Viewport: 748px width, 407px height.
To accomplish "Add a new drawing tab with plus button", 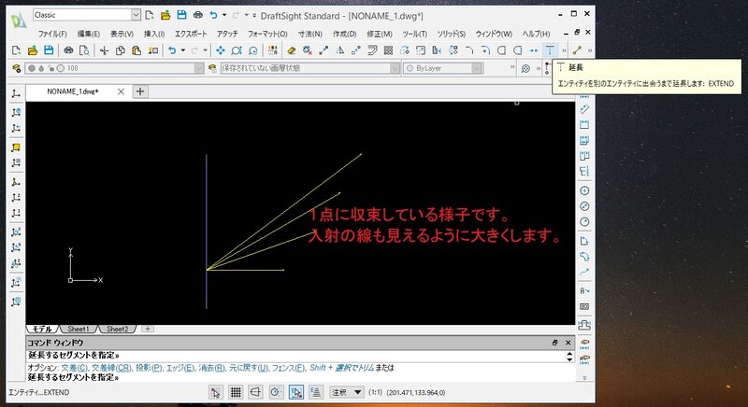I will (140, 91).
